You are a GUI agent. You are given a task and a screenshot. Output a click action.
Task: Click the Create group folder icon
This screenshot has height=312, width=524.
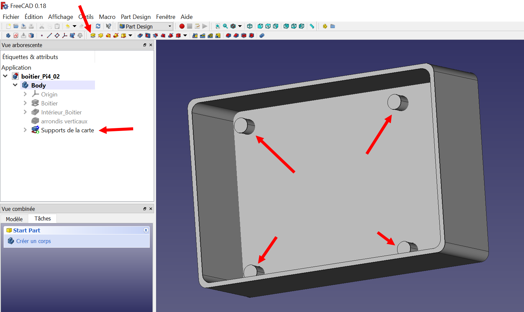333,26
